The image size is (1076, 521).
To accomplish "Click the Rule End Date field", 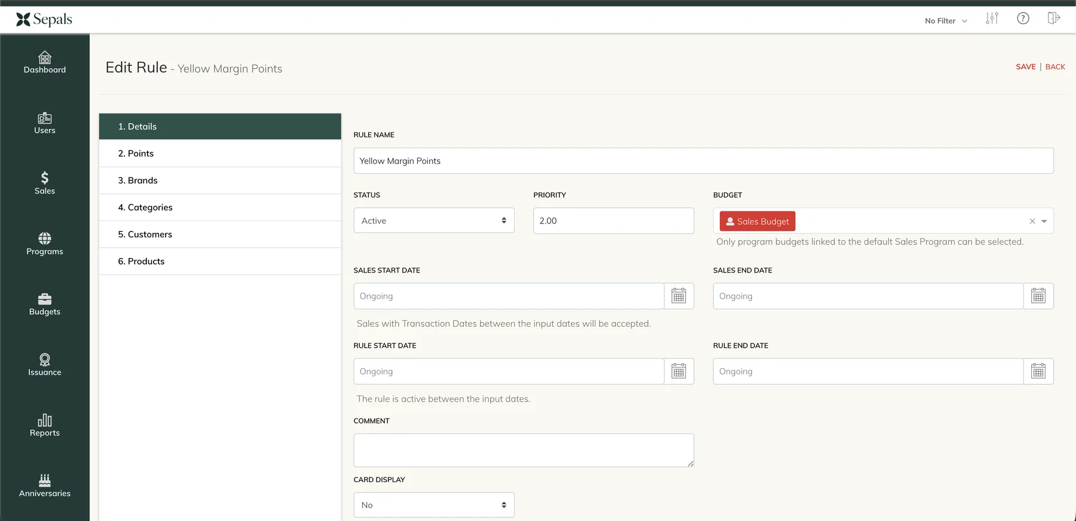I will pyautogui.click(x=868, y=371).
